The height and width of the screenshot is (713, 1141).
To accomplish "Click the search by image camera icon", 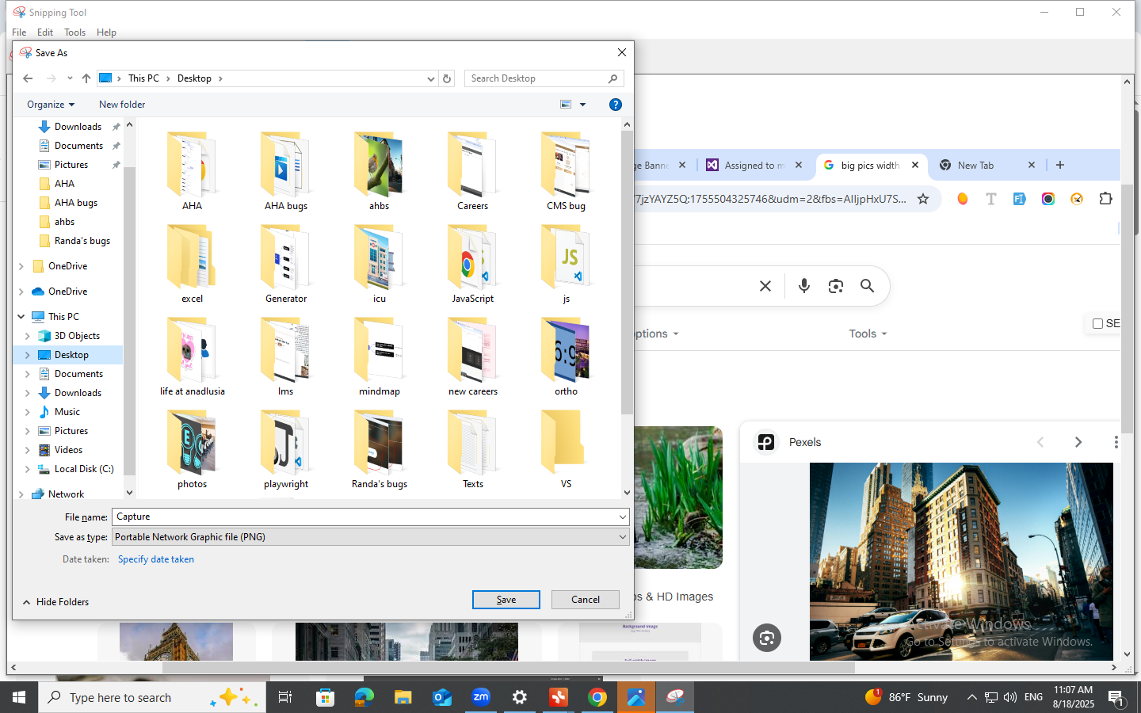I will 835,286.
